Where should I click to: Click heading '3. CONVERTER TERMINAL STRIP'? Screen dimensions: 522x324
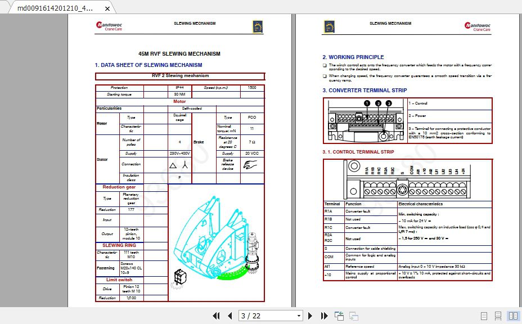[x=364, y=90]
